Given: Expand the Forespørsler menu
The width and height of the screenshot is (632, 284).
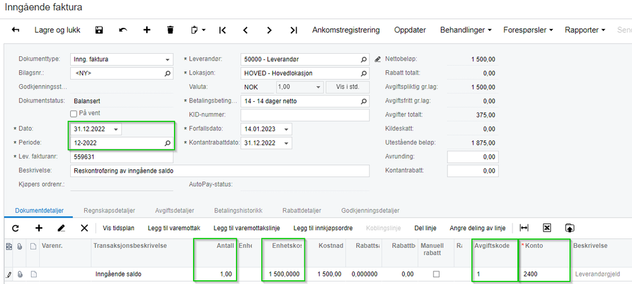Looking at the screenshot, I should [528, 30].
